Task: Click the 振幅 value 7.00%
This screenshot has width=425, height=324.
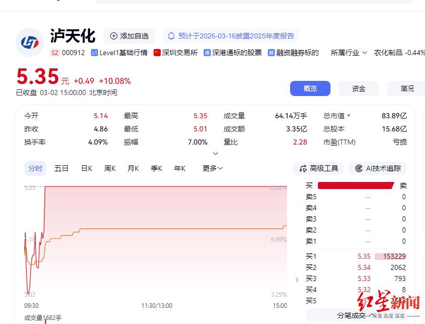Action: point(198,142)
